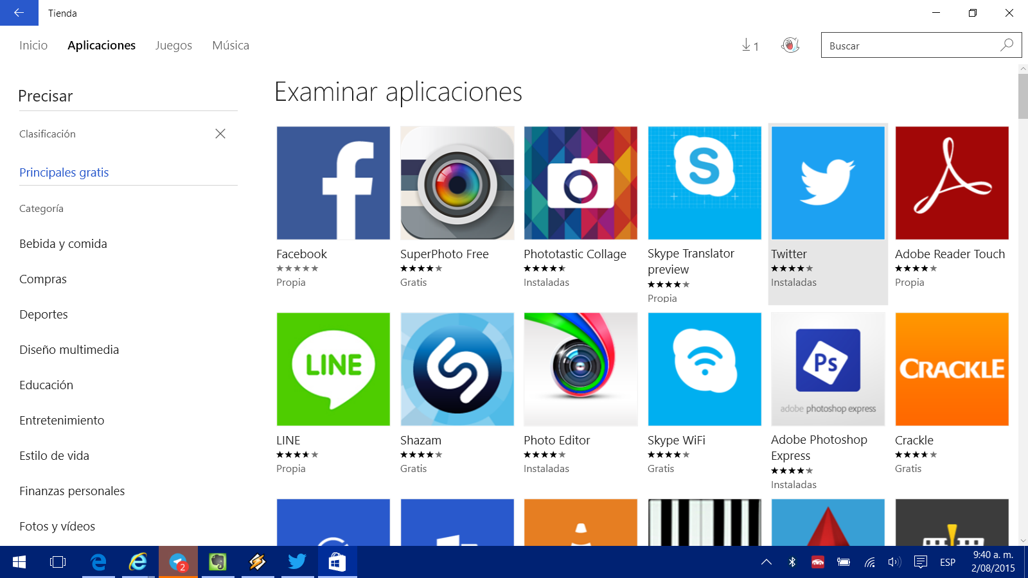Open the user account avatar

790,45
